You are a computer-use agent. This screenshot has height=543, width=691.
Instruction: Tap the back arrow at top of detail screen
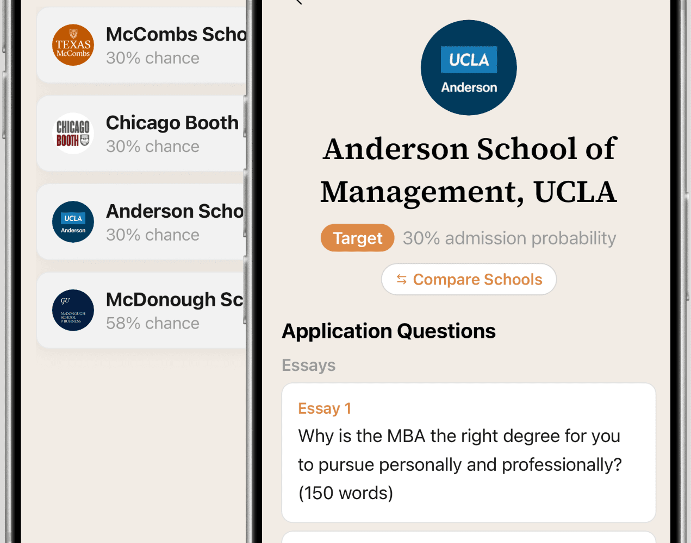tap(298, 2)
